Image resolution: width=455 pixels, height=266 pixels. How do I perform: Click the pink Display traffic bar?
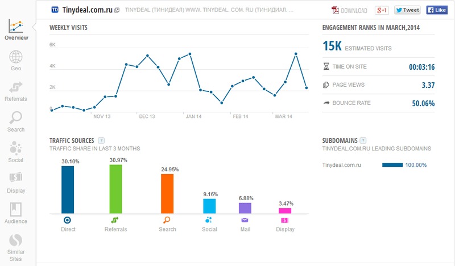point(285,211)
